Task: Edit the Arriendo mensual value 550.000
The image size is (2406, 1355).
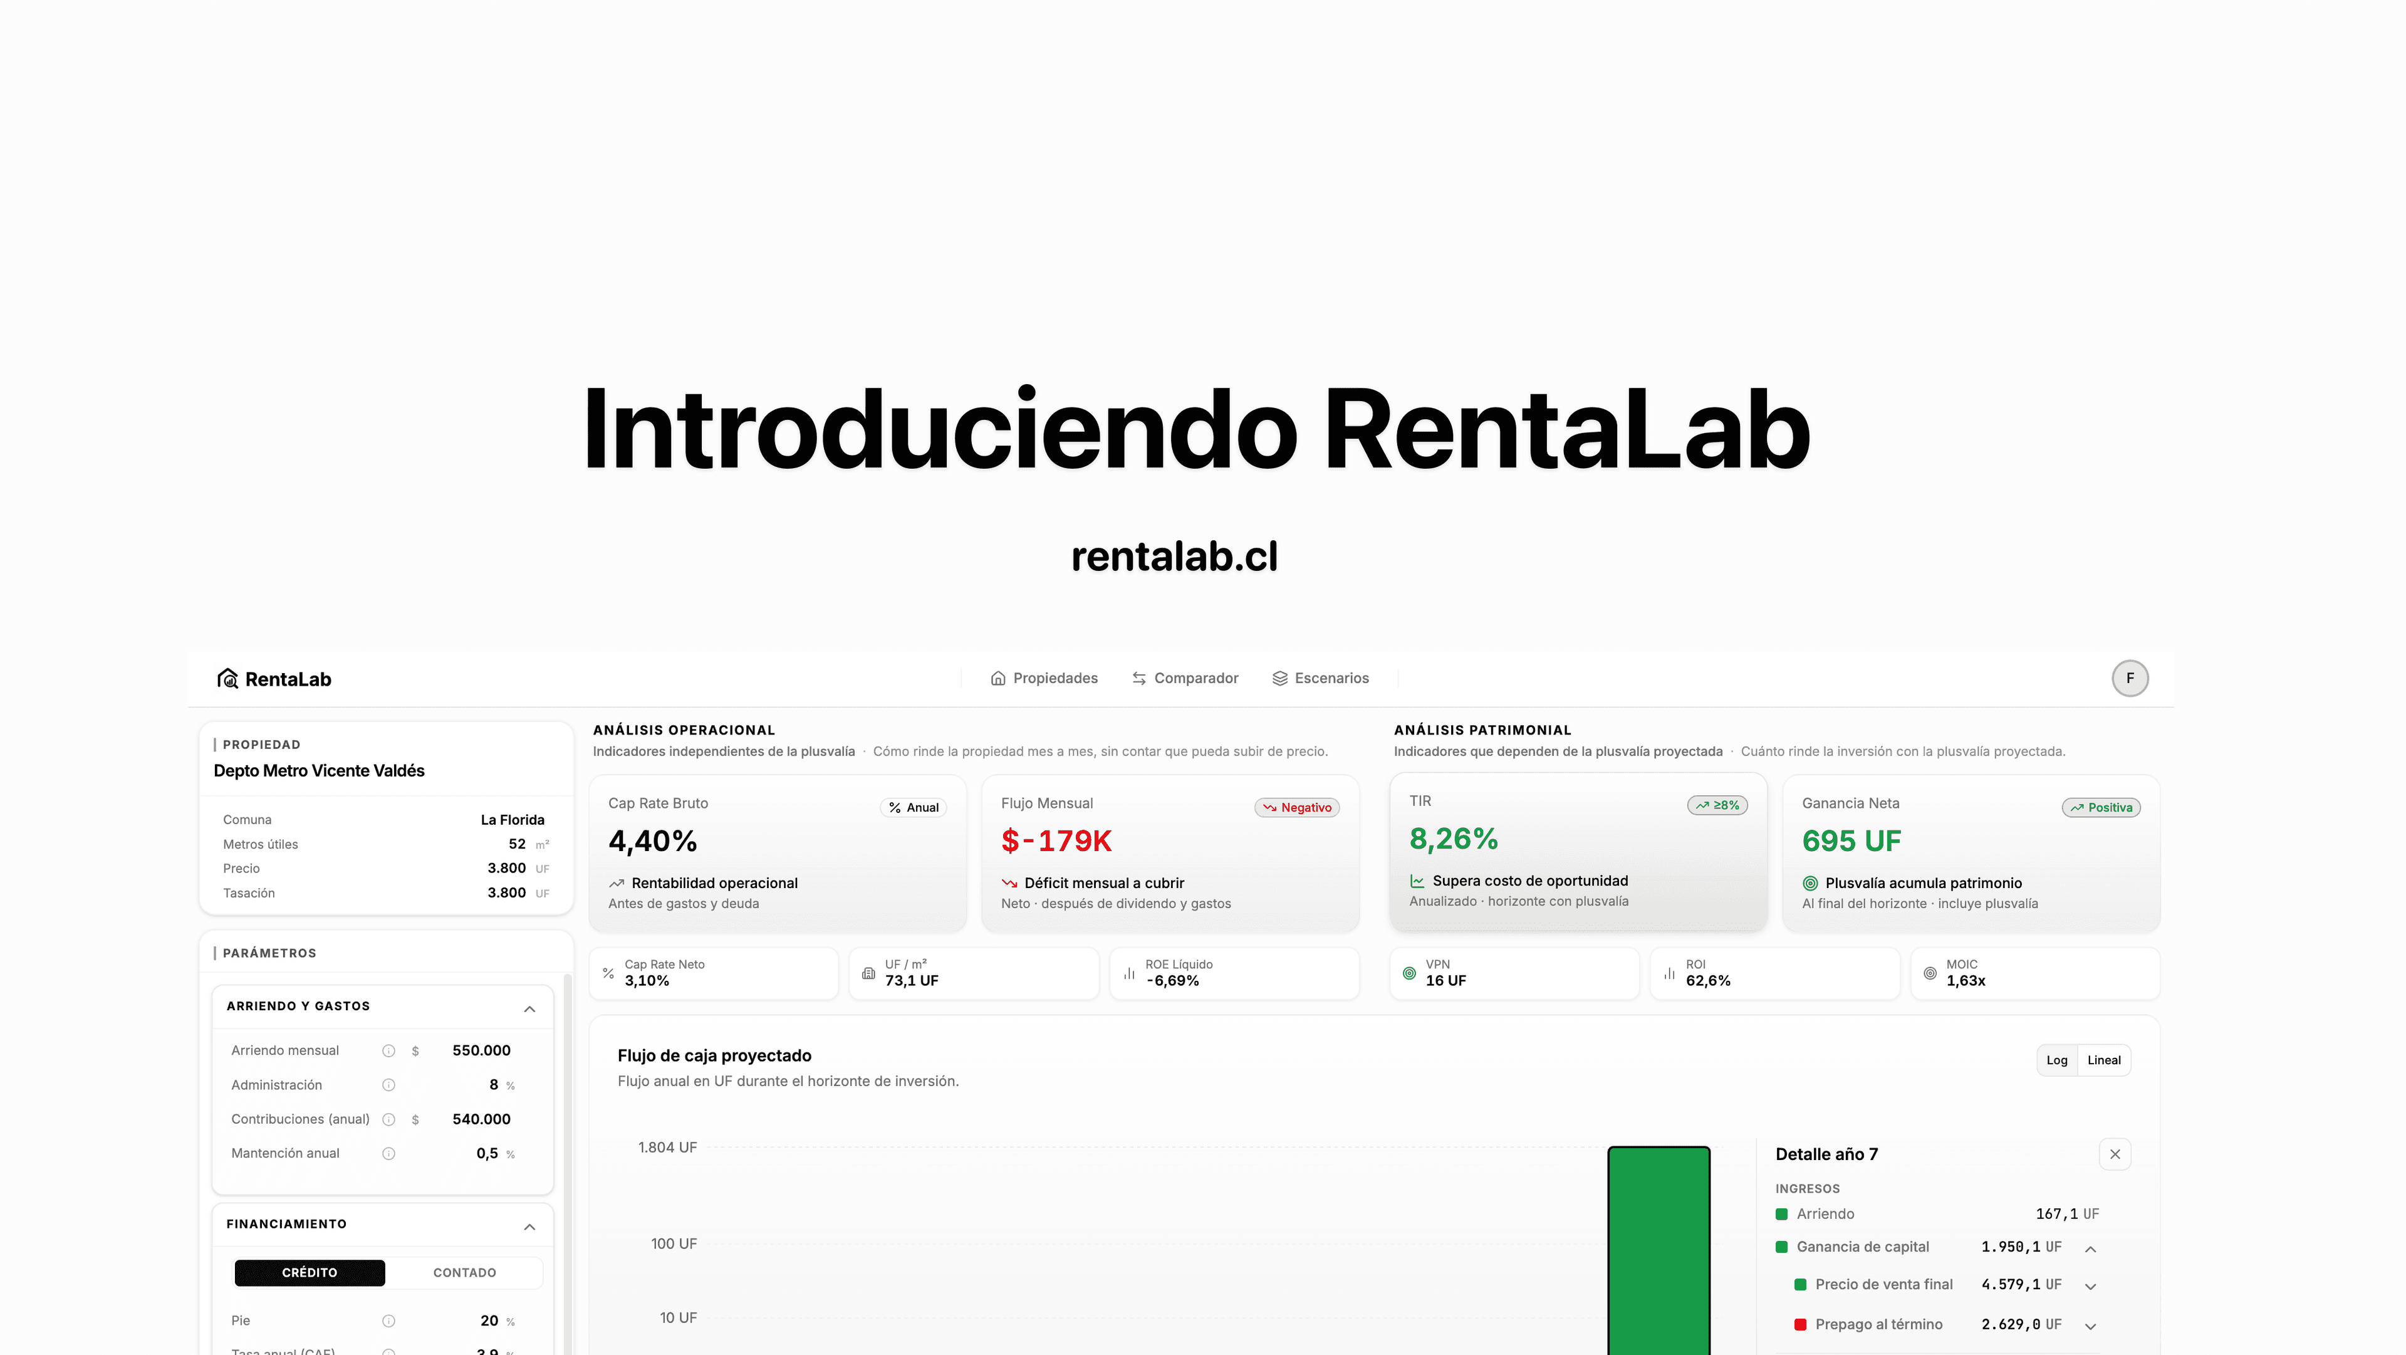Action: tap(481, 1050)
